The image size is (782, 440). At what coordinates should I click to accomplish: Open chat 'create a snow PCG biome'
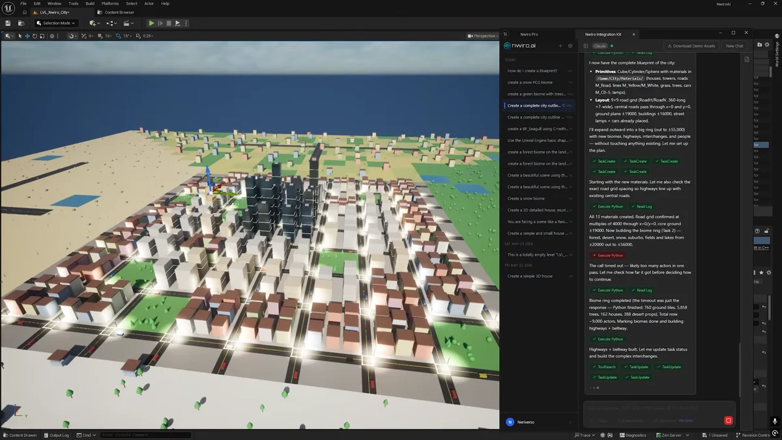coord(539,82)
